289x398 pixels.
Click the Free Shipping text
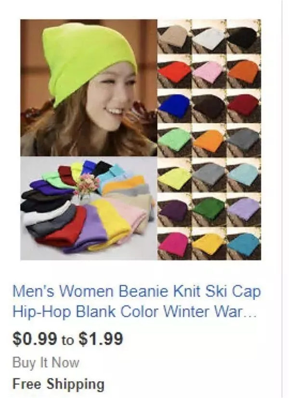58,384
